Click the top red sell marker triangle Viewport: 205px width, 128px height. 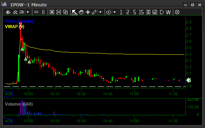click(20, 24)
